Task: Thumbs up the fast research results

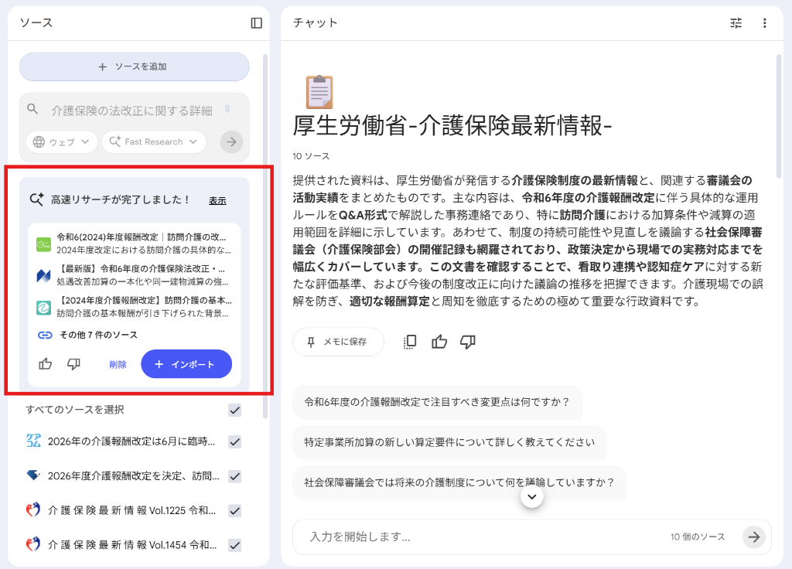Action: coord(46,364)
